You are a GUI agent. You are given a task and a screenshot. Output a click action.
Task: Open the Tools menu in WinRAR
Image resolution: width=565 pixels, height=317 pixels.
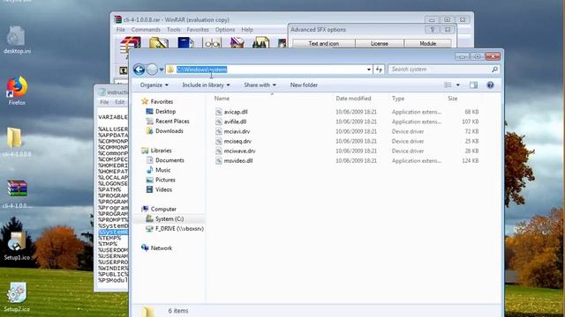click(173, 29)
